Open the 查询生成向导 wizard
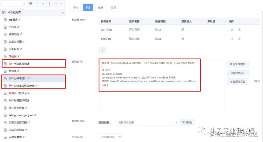This screenshot has height=142, width=263. [x=237, y=64]
